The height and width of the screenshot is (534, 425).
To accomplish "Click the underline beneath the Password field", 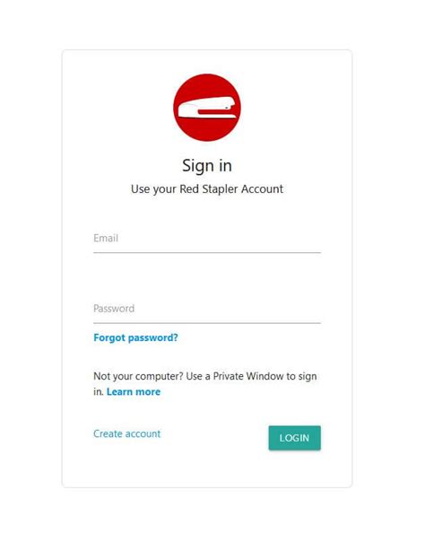I will pyautogui.click(x=207, y=323).
